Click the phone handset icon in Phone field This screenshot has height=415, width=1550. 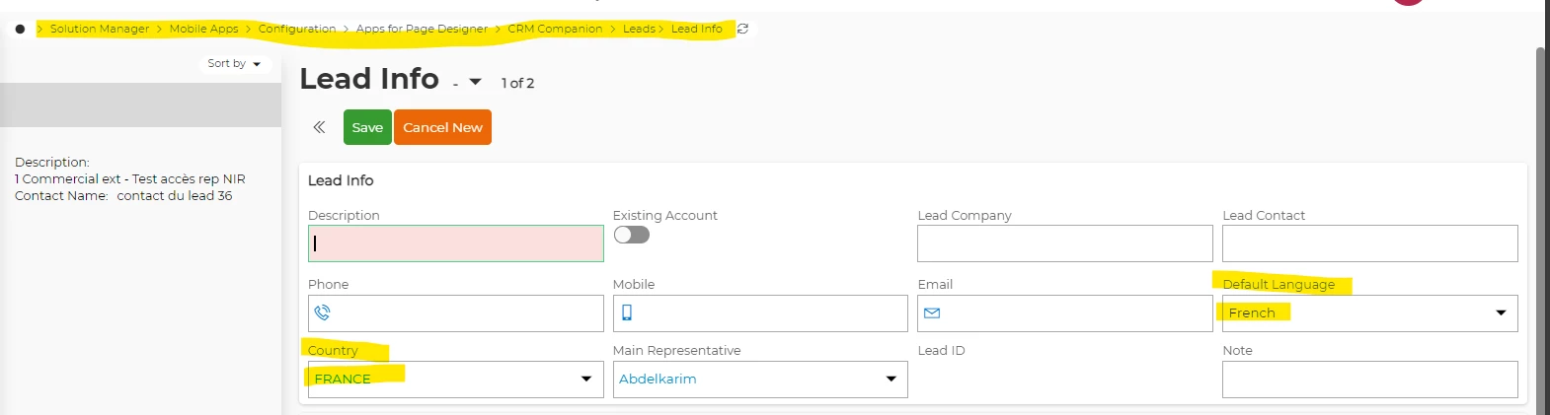pos(322,312)
